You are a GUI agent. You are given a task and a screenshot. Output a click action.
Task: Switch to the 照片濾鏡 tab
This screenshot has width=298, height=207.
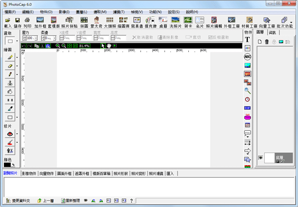156,174
